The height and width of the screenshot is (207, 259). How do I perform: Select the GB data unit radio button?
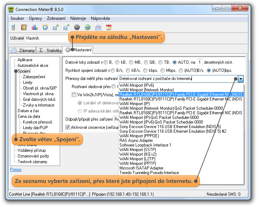pyautogui.click(x=146, y=62)
